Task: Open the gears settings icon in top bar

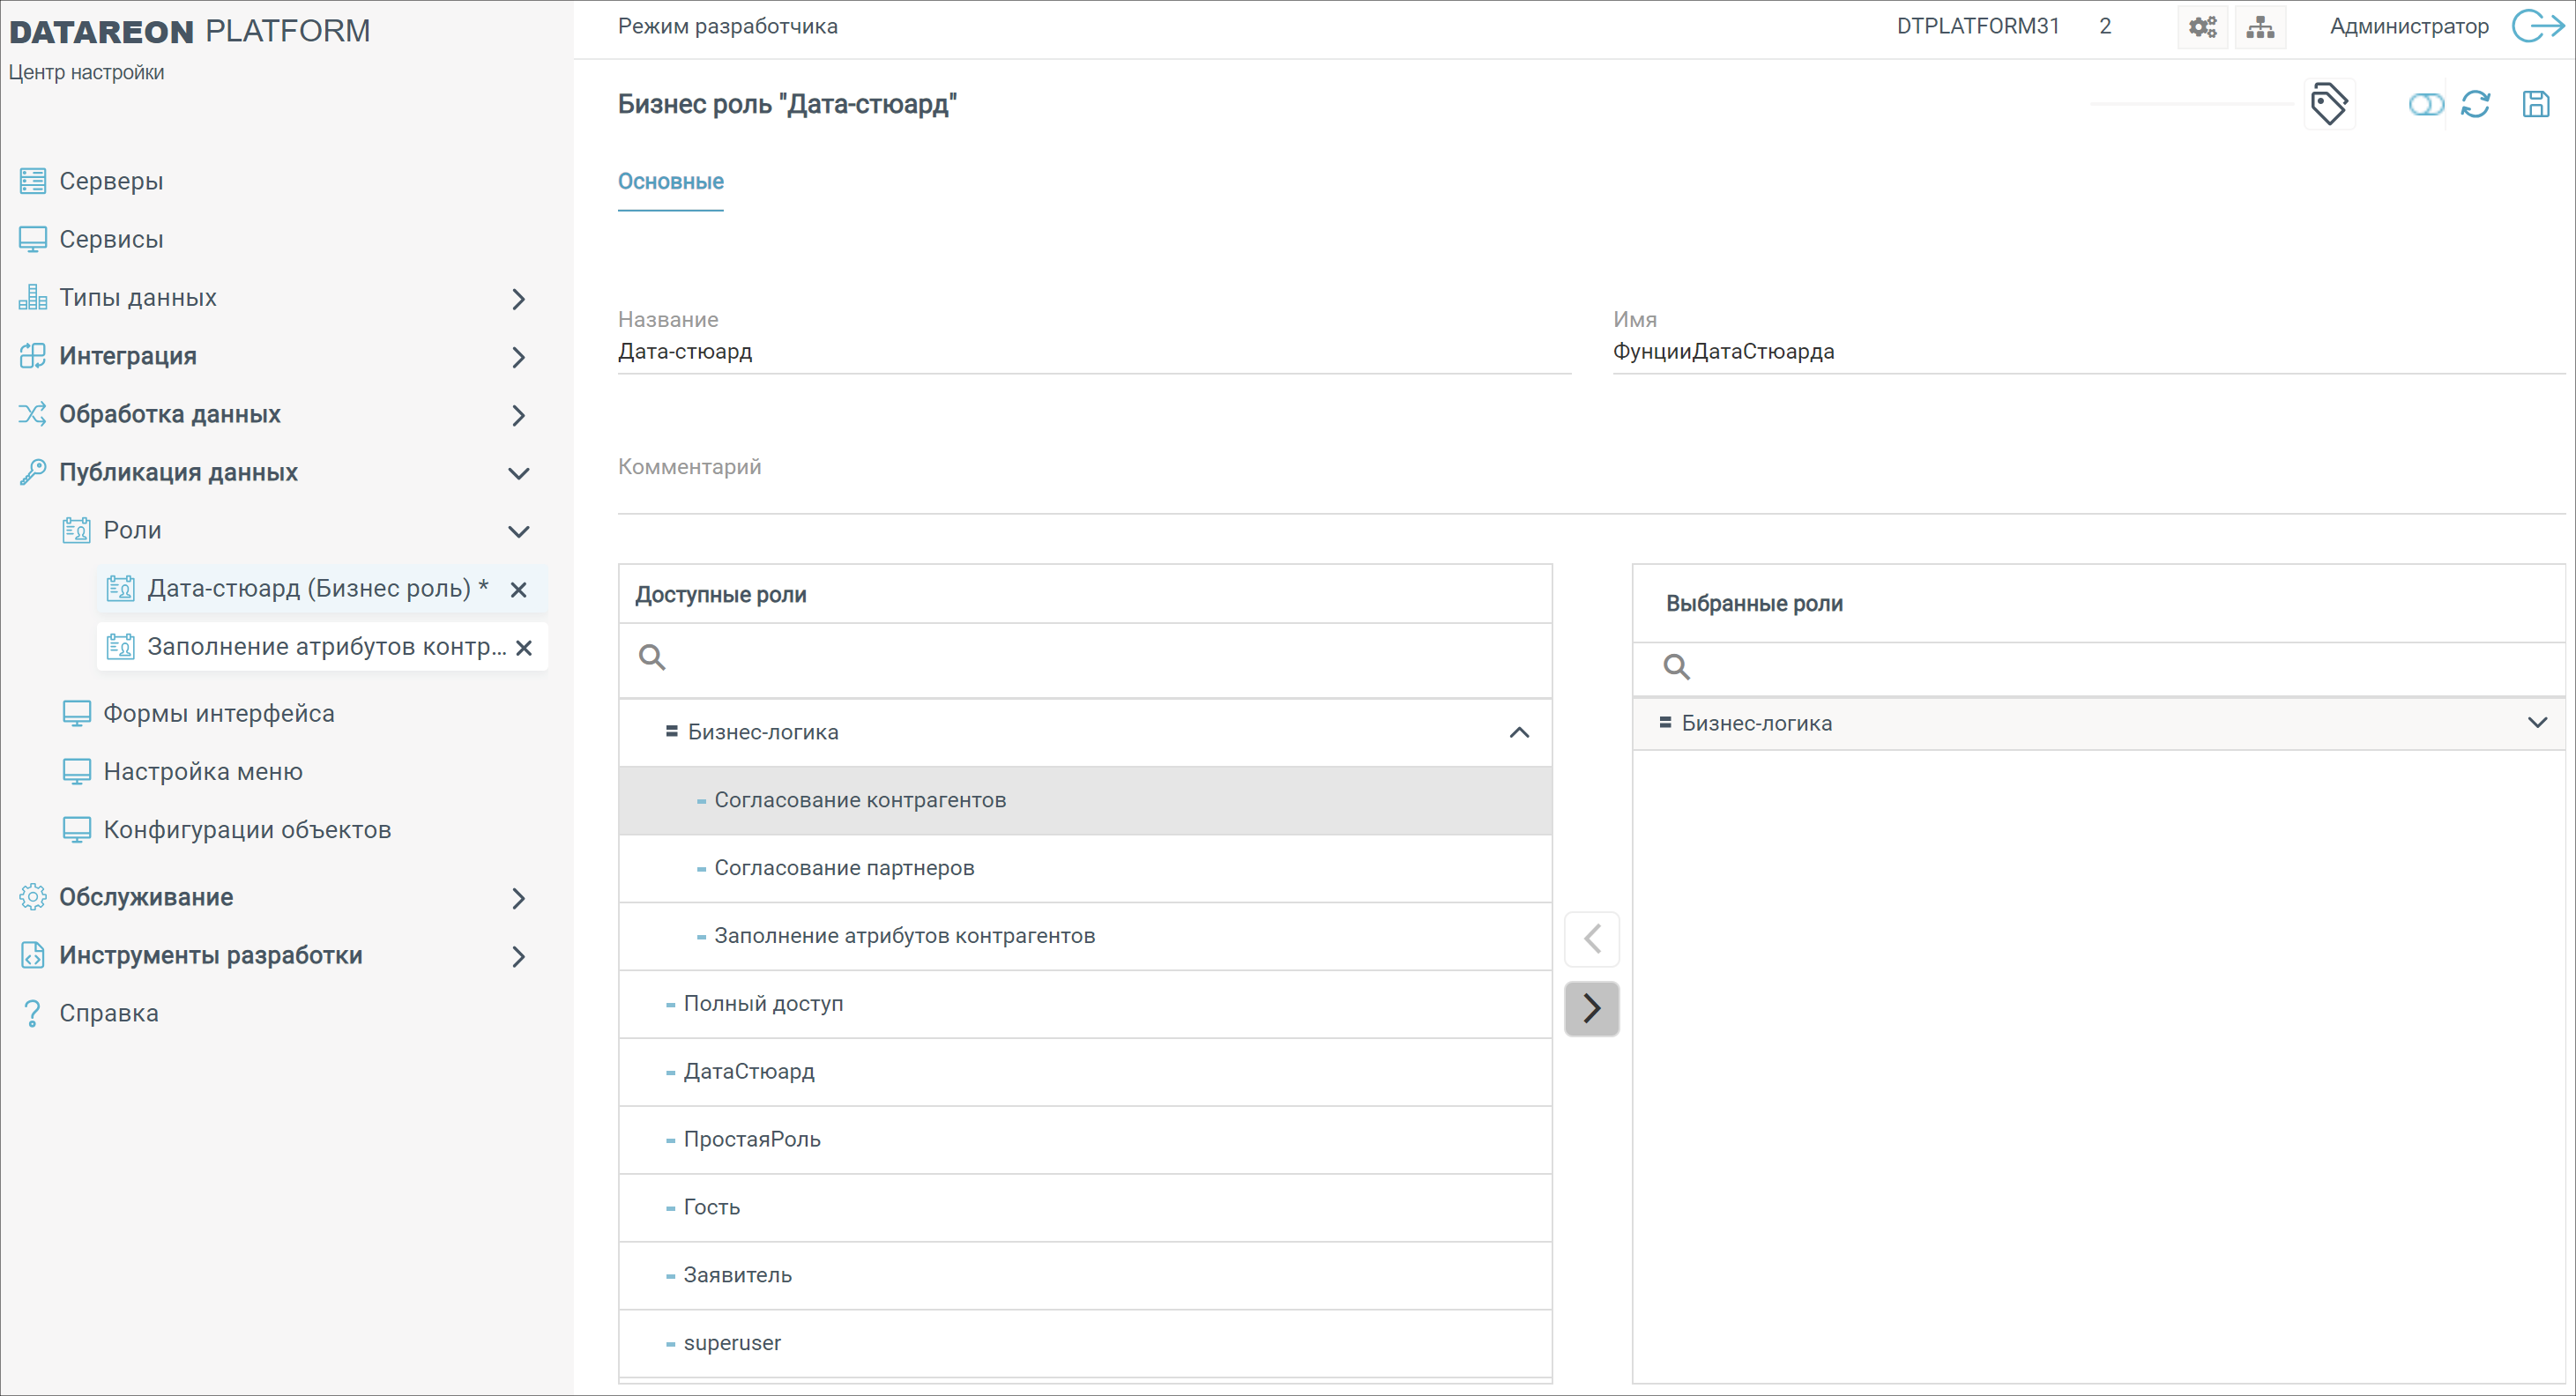Action: coord(2202,27)
